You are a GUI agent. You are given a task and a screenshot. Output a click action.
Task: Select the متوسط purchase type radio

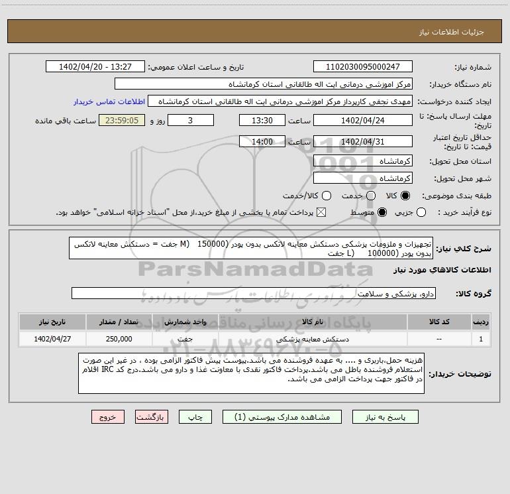click(x=382, y=213)
